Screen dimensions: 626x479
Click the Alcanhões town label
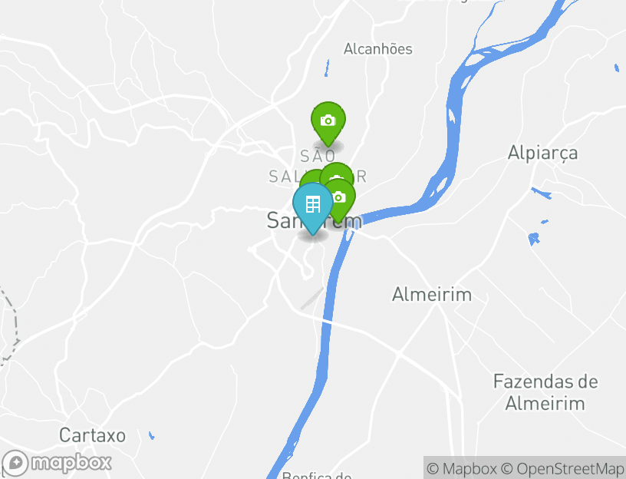pos(377,49)
